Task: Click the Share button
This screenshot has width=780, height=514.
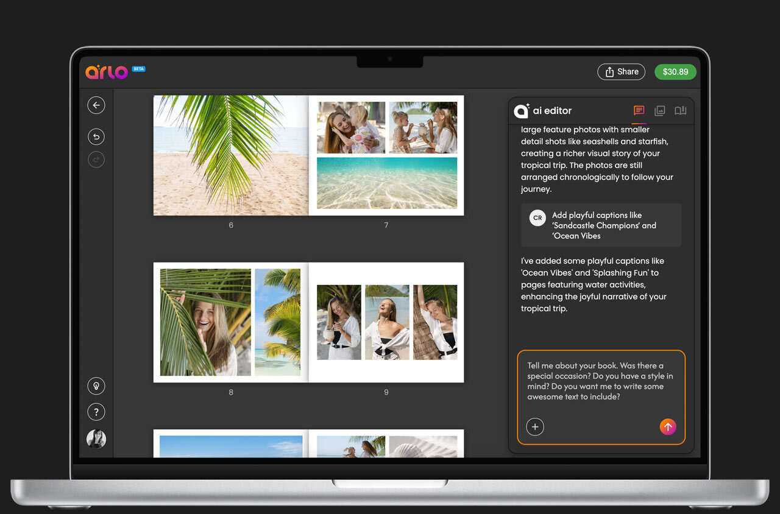Action: [621, 72]
